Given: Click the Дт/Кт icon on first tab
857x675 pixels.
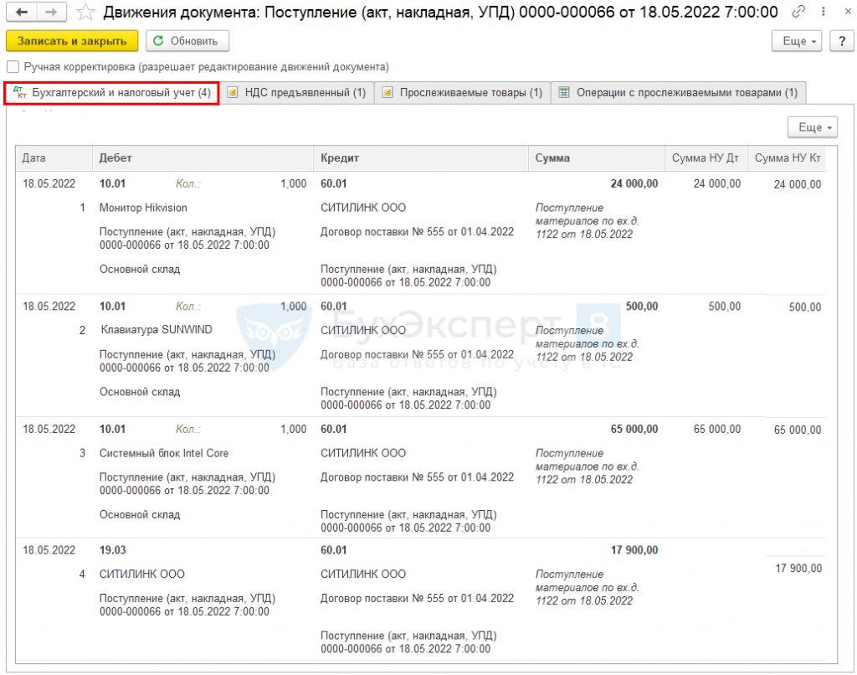Looking at the screenshot, I should 20,92.
